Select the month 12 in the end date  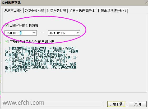(x=58, y=33)
